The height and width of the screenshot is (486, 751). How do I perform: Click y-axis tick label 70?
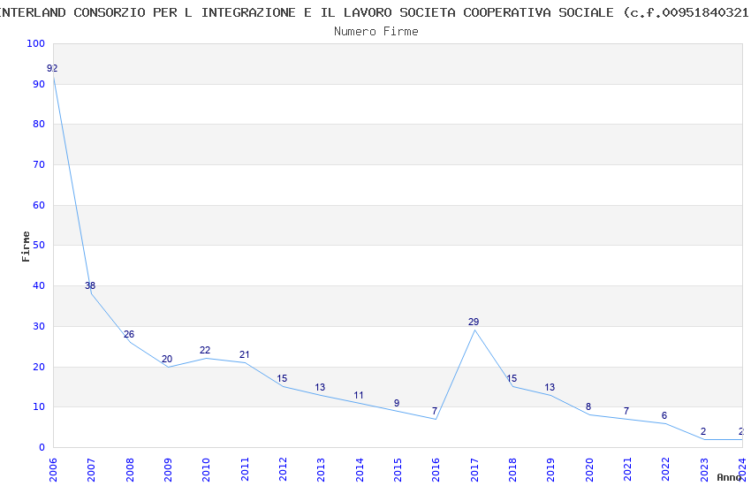(x=39, y=164)
